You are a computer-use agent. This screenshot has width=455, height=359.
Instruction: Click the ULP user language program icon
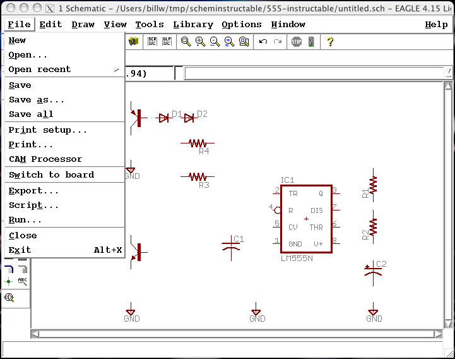[x=167, y=42]
